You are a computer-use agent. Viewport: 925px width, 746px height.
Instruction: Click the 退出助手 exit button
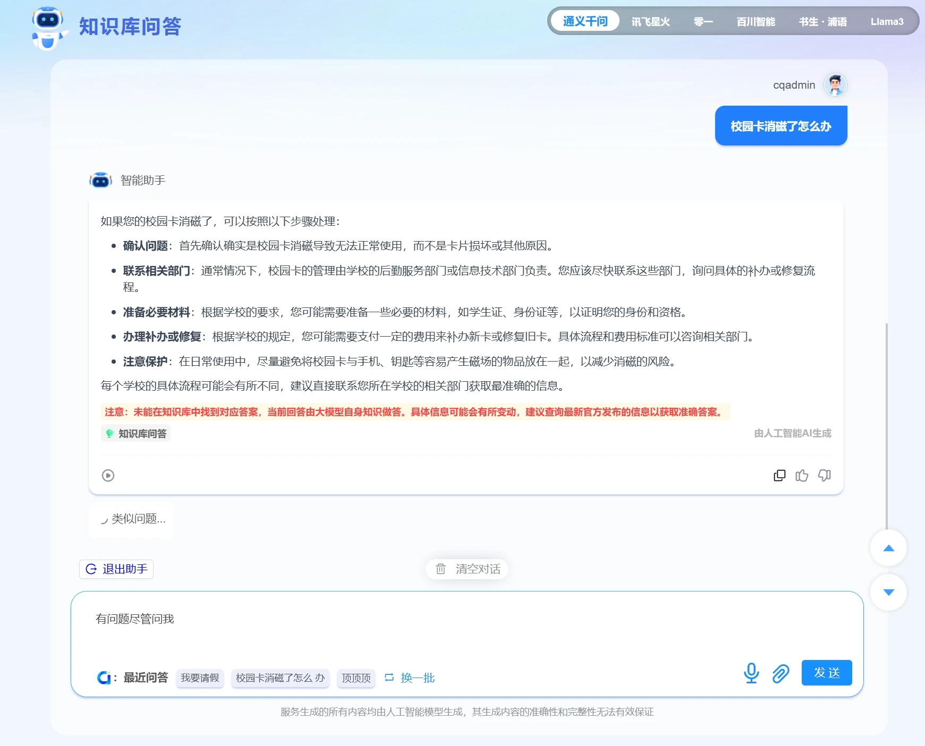pos(116,569)
